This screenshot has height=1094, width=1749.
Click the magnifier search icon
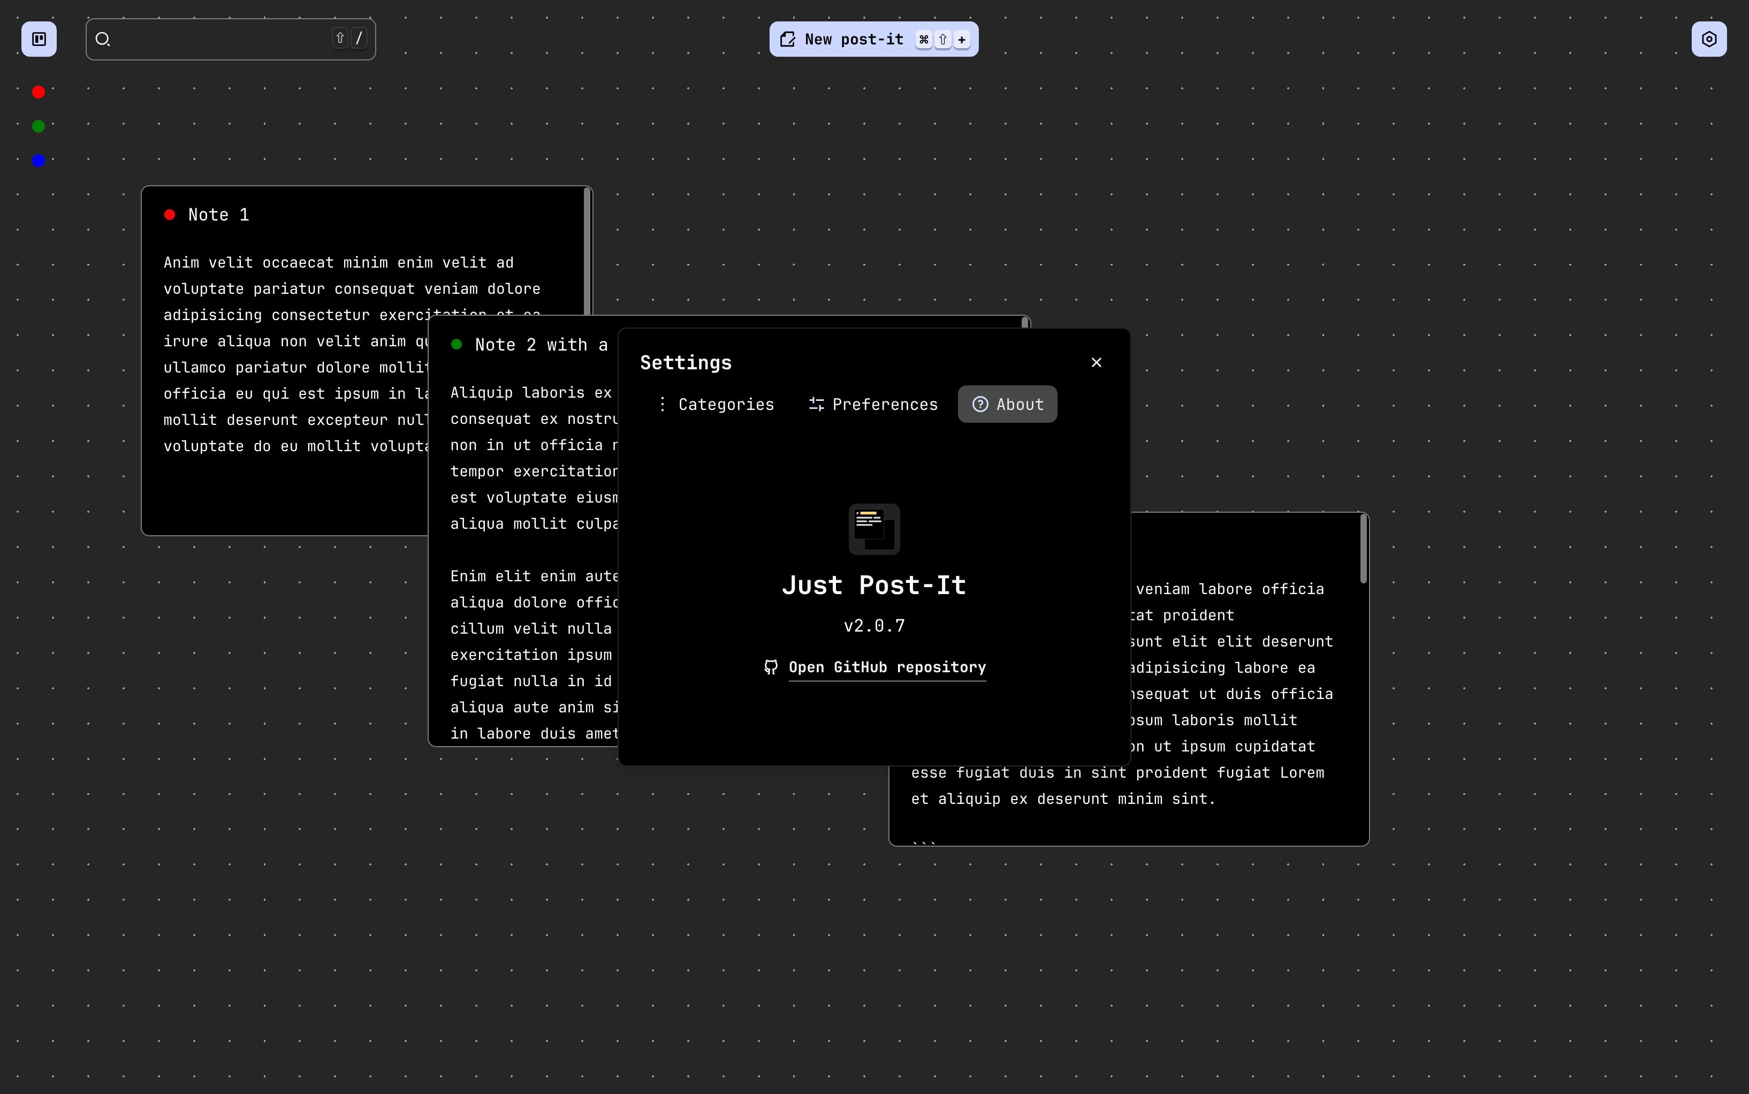[103, 39]
